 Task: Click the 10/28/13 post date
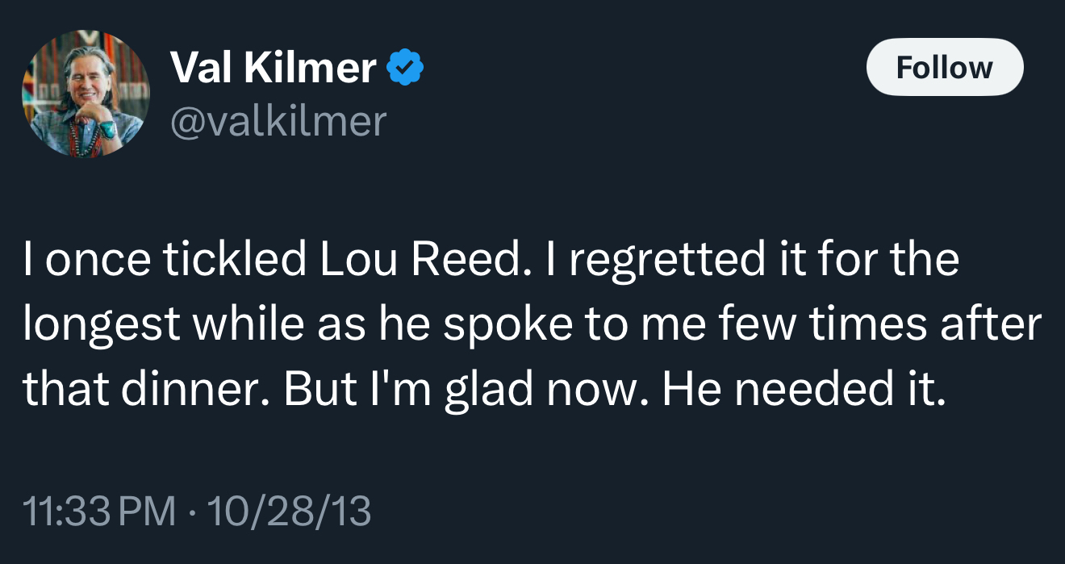pyautogui.click(x=290, y=511)
